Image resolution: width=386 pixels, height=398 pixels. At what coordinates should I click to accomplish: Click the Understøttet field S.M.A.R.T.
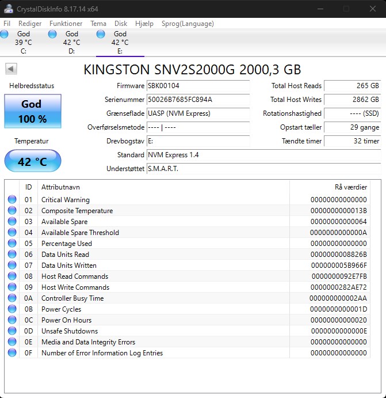pyautogui.click(x=264, y=169)
